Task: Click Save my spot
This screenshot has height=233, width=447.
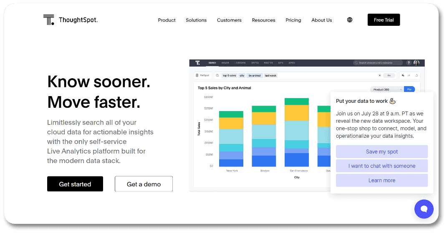Action: coord(382,152)
